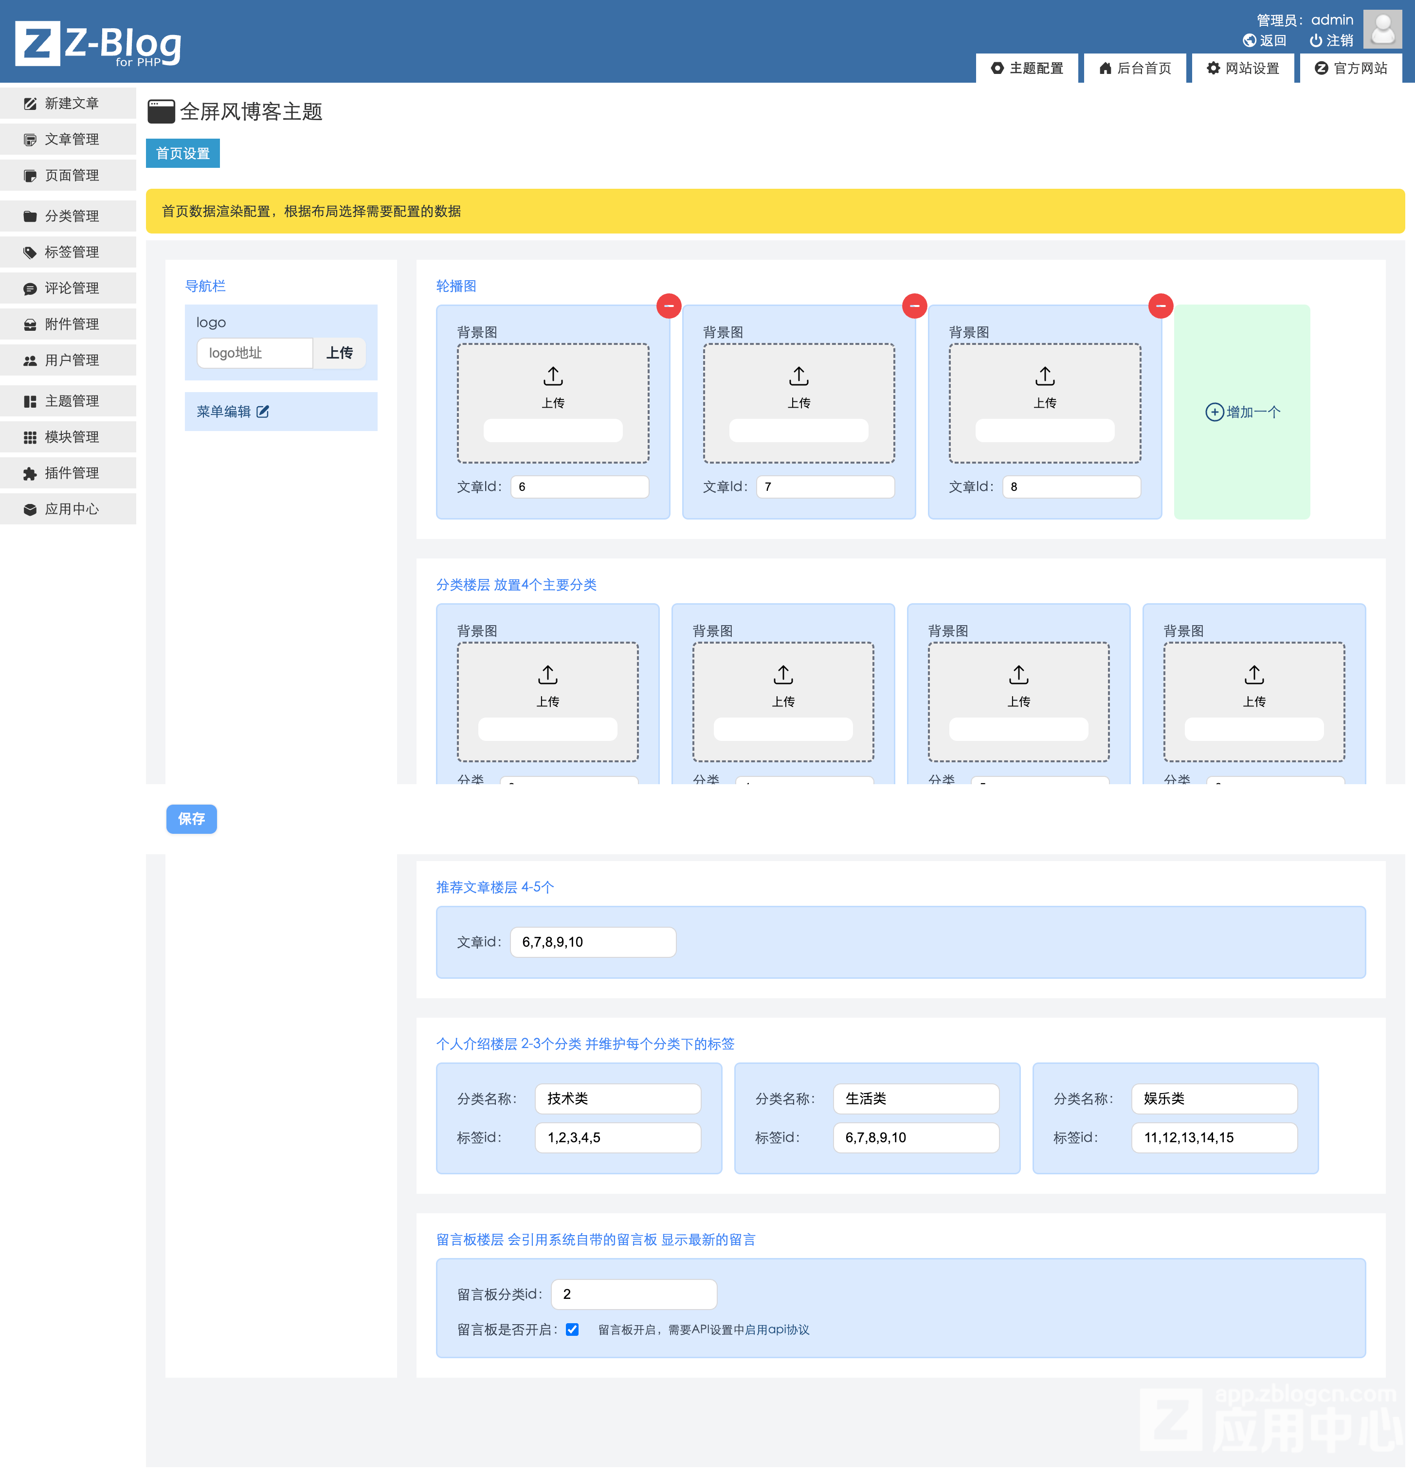Click the admin avatar icon
Screen dimensions: 1415x1474
[x=1383, y=29]
